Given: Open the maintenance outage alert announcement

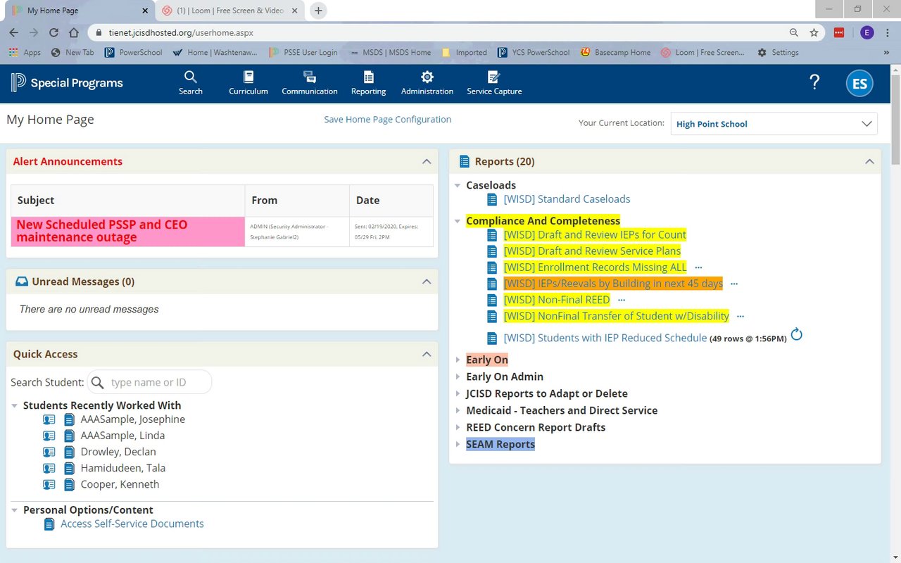Looking at the screenshot, I should click(x=102, y=231).
